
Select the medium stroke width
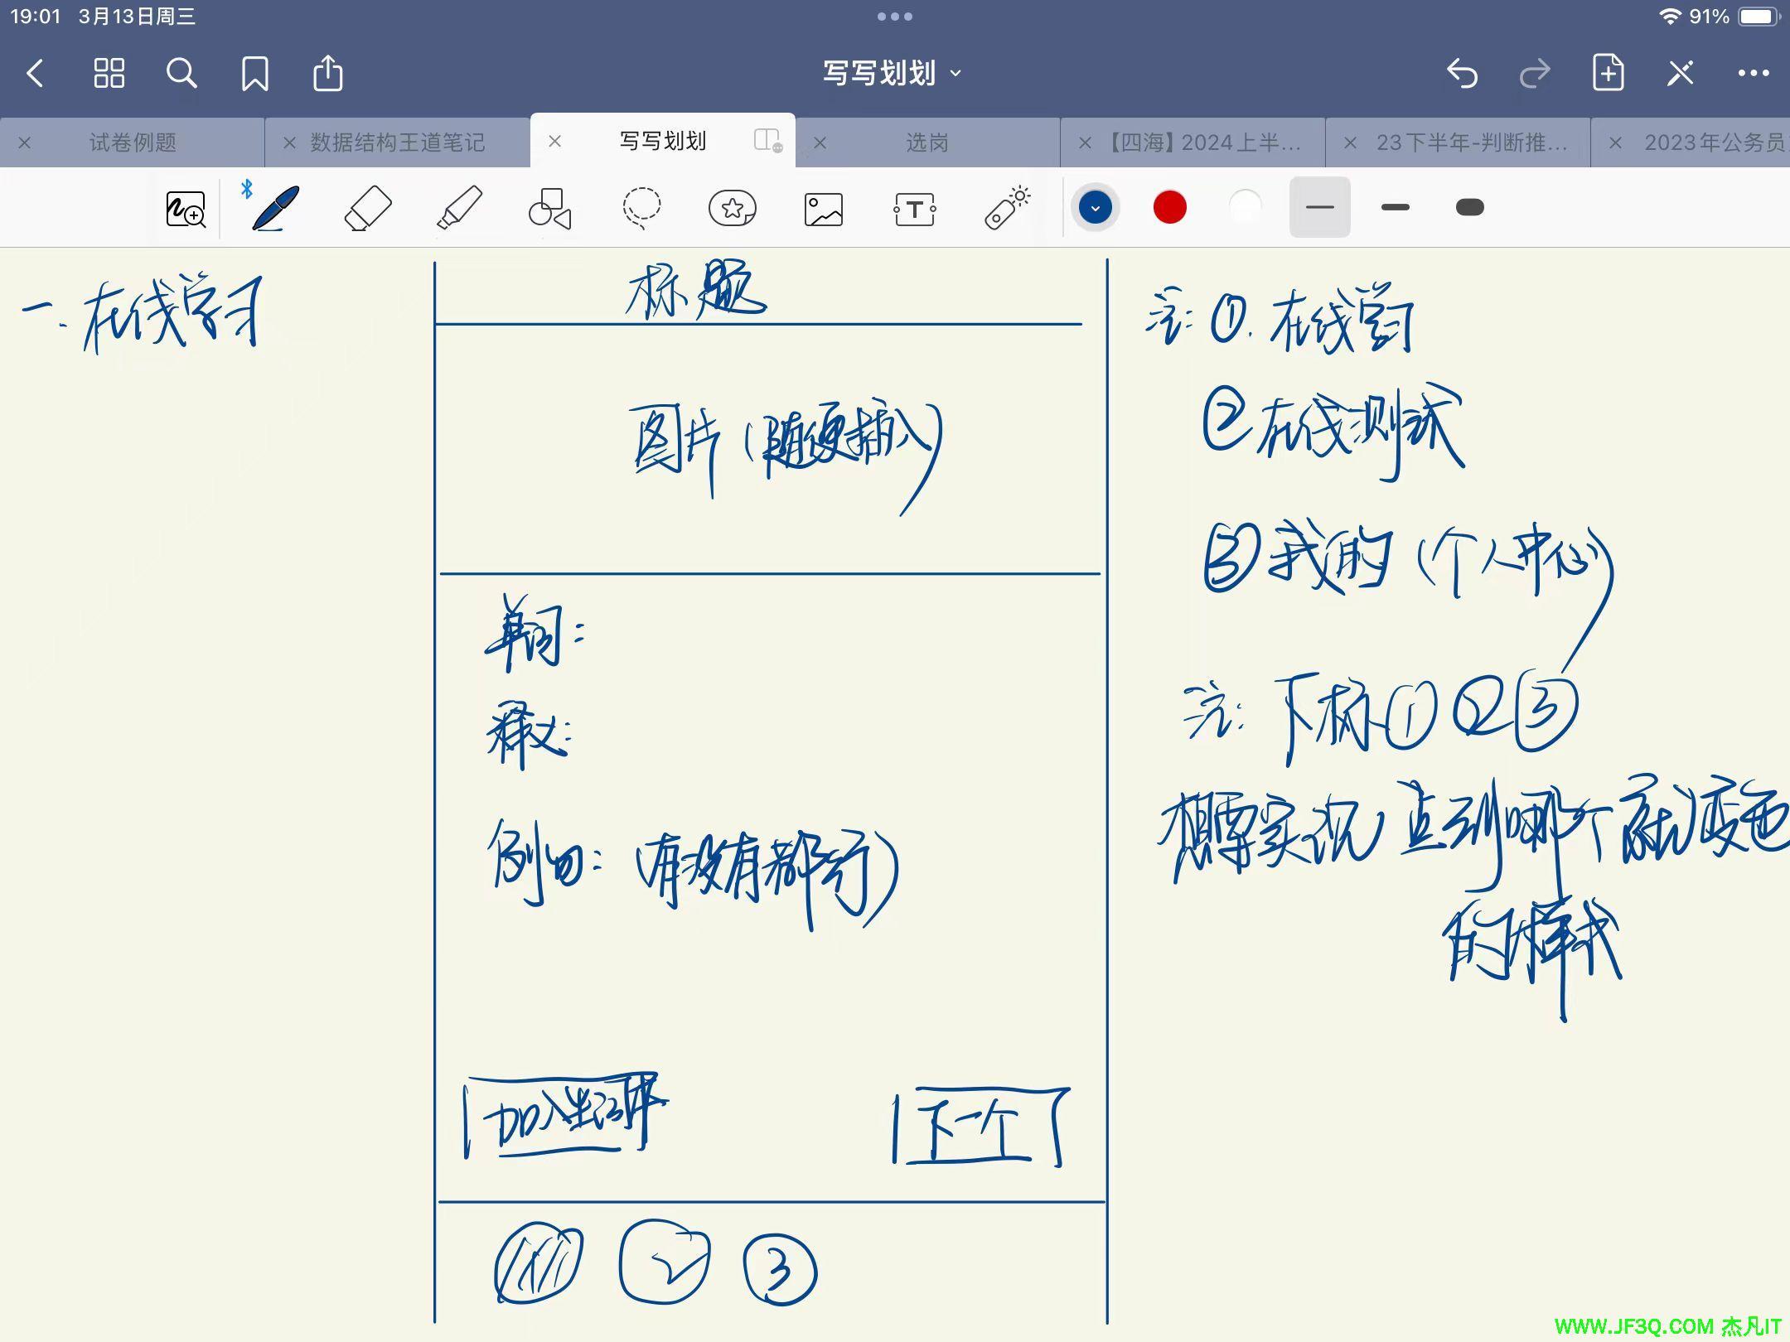click(x=1396, y=207)
